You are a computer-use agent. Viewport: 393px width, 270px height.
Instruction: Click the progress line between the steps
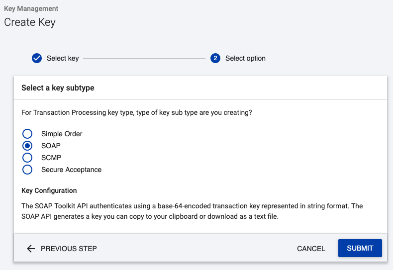tap(144, 58)
